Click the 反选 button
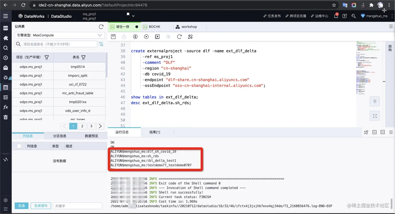 tap(21, 206)
